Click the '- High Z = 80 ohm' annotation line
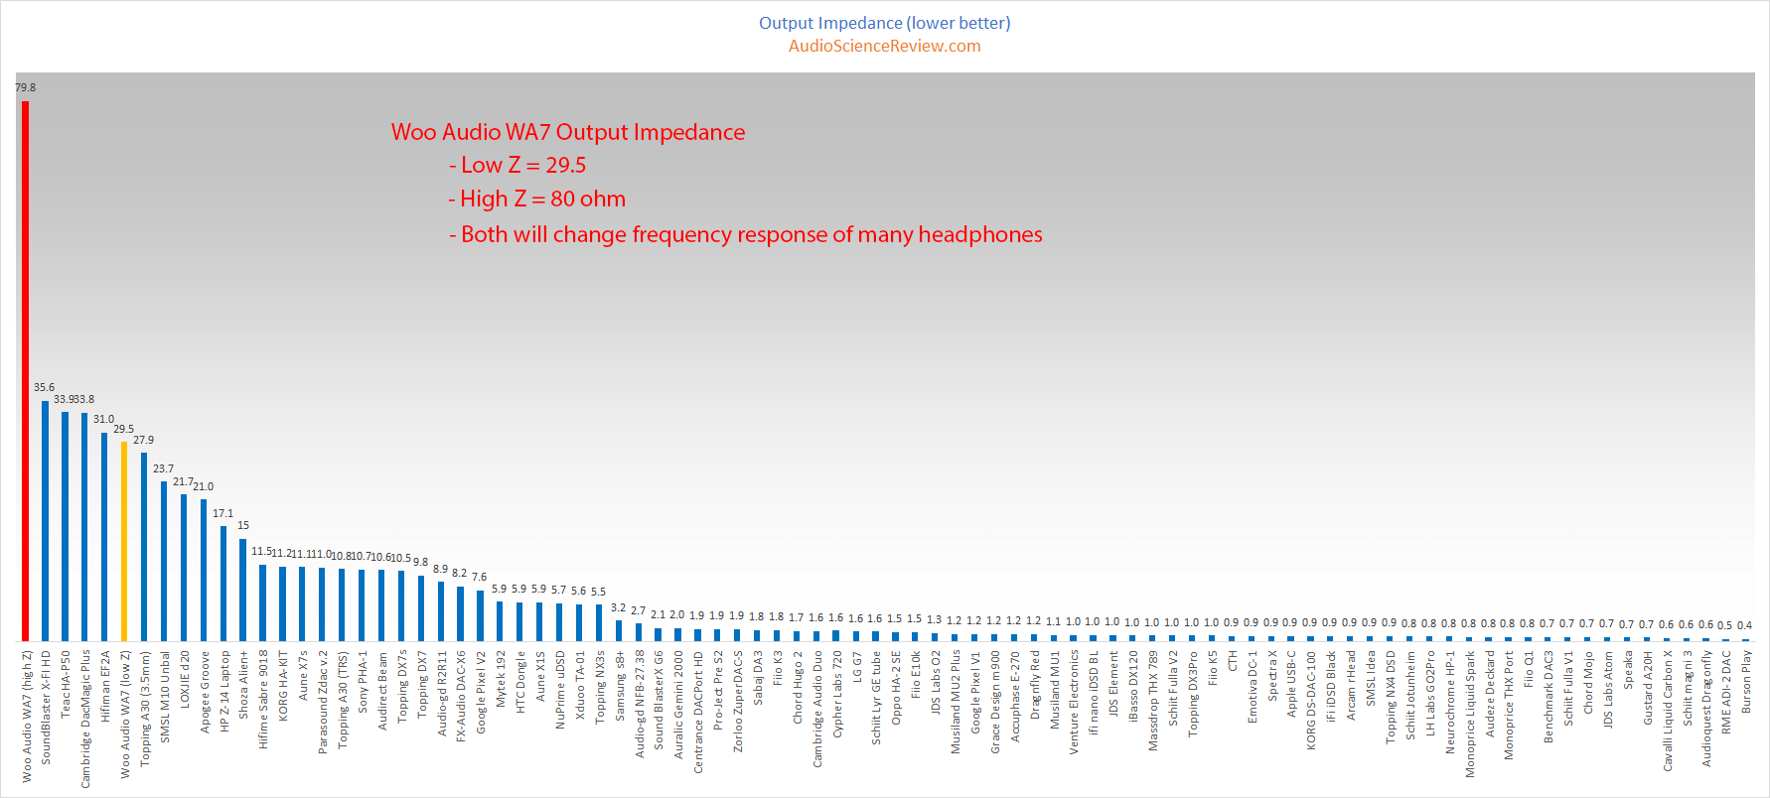Viewport: 1770px width, 798px height. click(x=536, y=199)
